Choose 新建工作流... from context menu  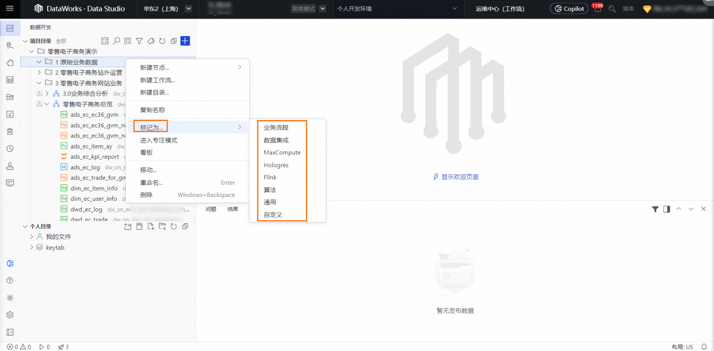[x=188, y=80]
